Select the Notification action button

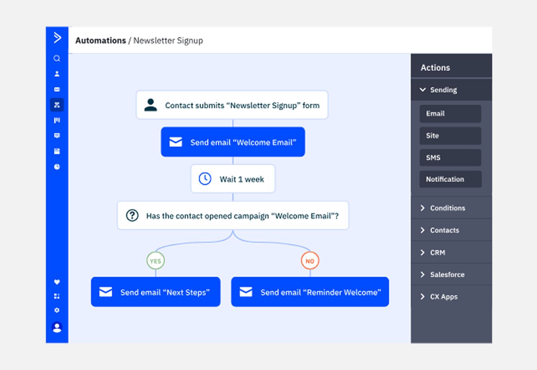click(450, 179)
